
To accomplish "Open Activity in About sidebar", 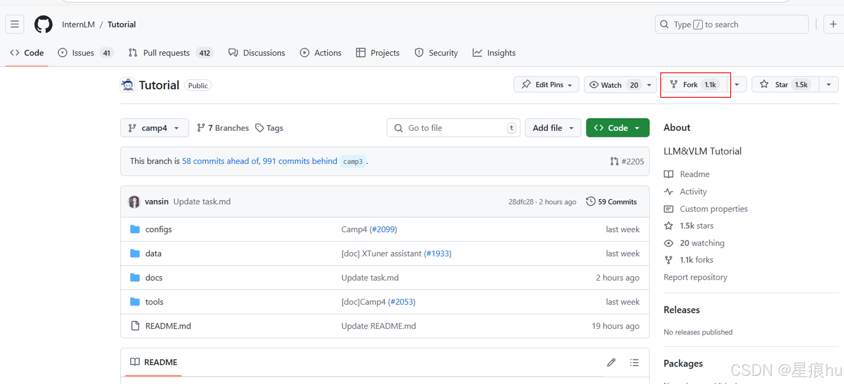I will point(693,191).
